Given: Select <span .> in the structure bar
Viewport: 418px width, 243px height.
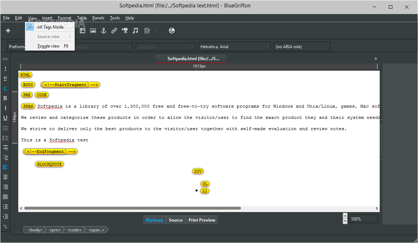Looking at the screenshot, I should click(97, 230).
